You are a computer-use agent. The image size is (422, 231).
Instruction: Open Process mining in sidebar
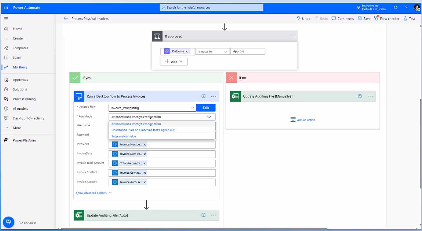24,99
